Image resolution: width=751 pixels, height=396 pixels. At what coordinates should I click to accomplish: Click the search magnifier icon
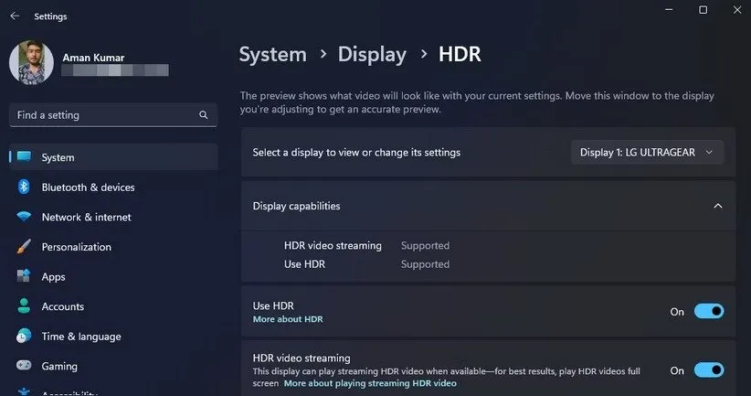point(203,116)
